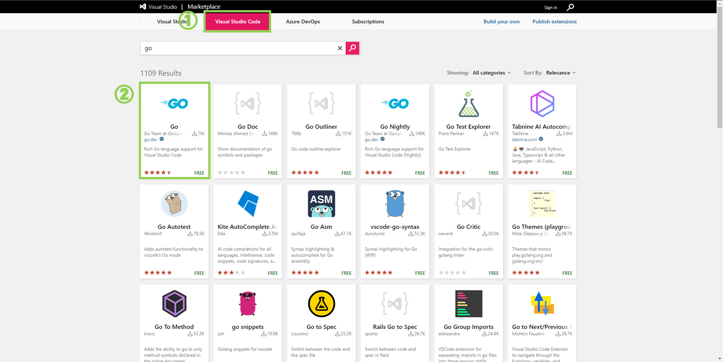This screenshot has height=362, width=723.
Task: Click the '1109 Results' count text
Action: (161, 73)
